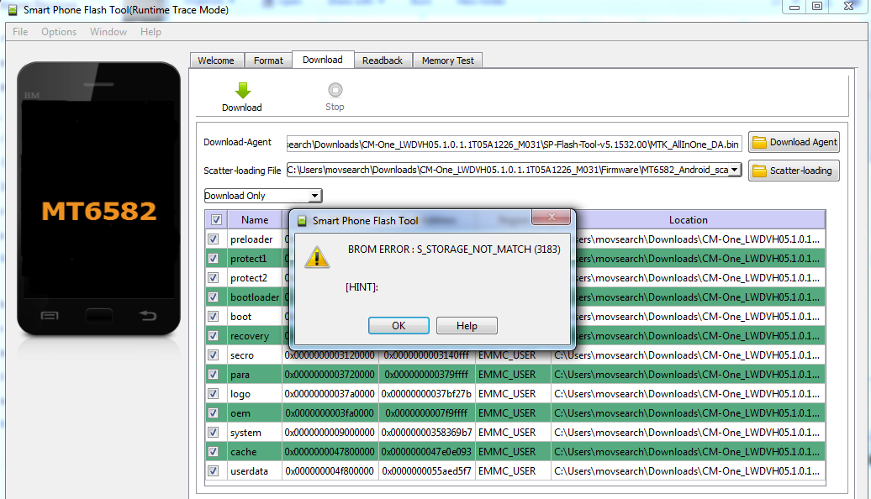
Task: Click the Scatter-loading browse button
Action: (794, 171)
